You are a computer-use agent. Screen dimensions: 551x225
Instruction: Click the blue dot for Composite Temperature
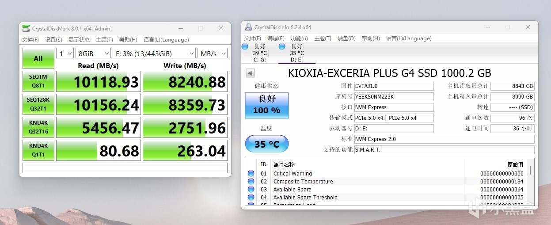click(x=251, y=182)
